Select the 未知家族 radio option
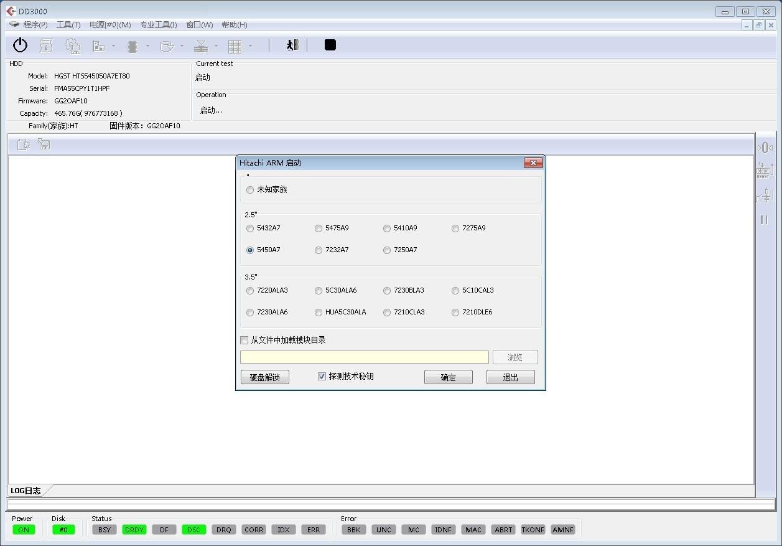Screen dimensions: 782x546 [250, 190]
